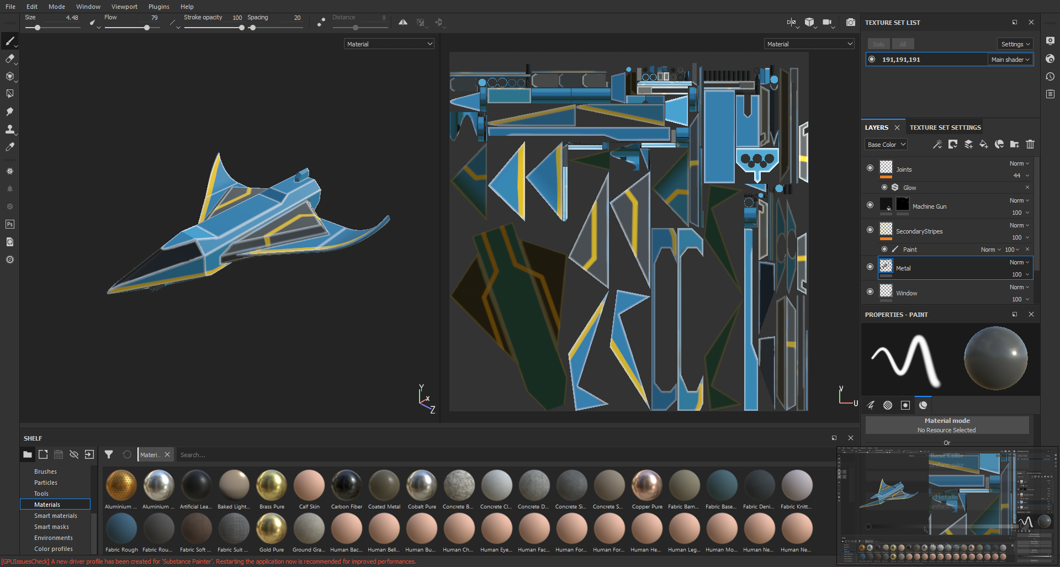Select the Clone stamp tool
Viewport: 1060px width, 567px height.
point(10,129)
